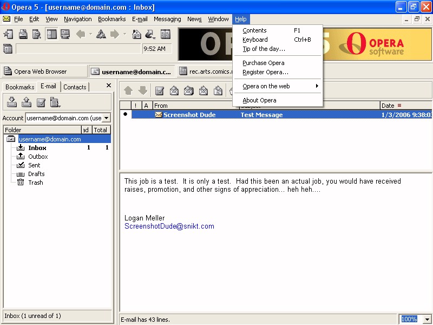Click the tile windows toolbar icon
Image resolution: width=433 pixels, height=325 pixels.
point(166,35)
